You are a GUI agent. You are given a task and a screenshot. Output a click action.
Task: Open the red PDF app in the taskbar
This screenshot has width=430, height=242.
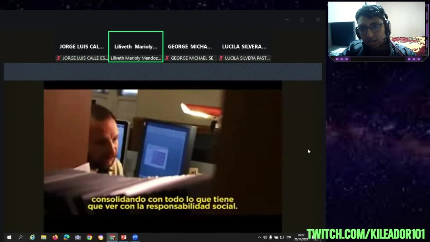(x=123, y=237)
